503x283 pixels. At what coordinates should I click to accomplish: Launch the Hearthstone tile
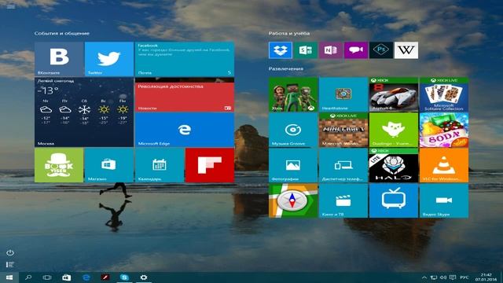[343, 94]
